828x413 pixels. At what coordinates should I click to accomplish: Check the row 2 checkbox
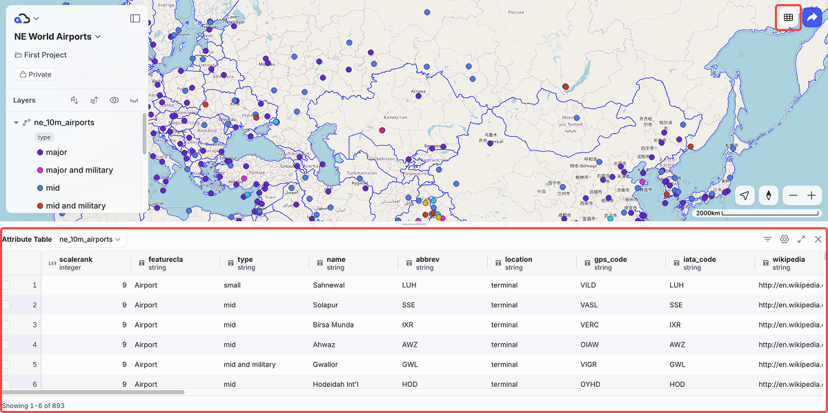(6, 305)
